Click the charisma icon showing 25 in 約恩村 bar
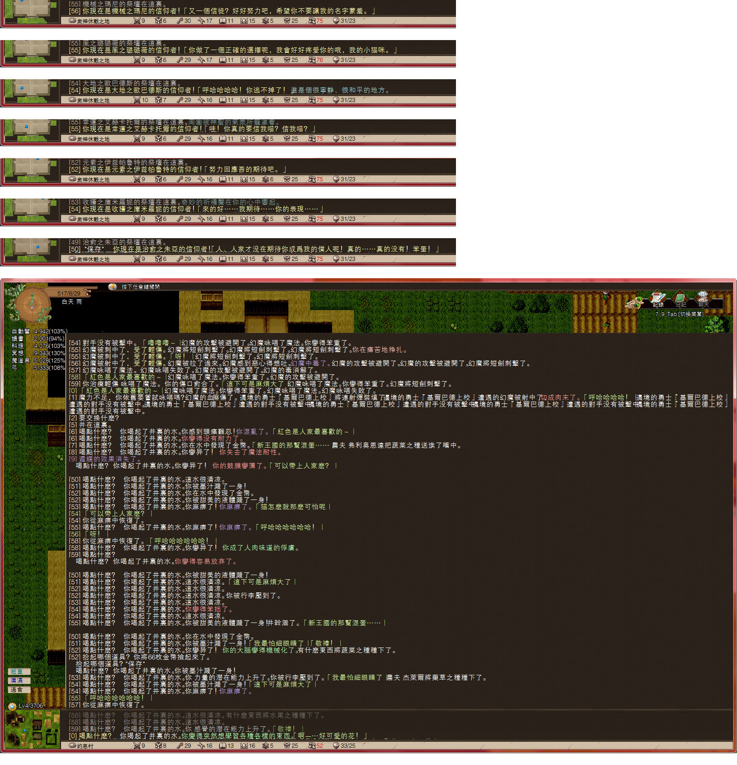 click(287, 745)
